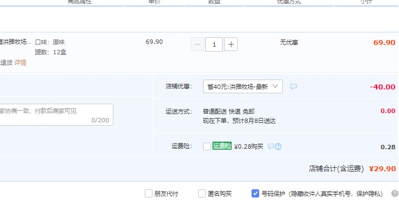Screen dimensions: 399x203
Task: Click green 运费险 badge
Action: (222, 146)
